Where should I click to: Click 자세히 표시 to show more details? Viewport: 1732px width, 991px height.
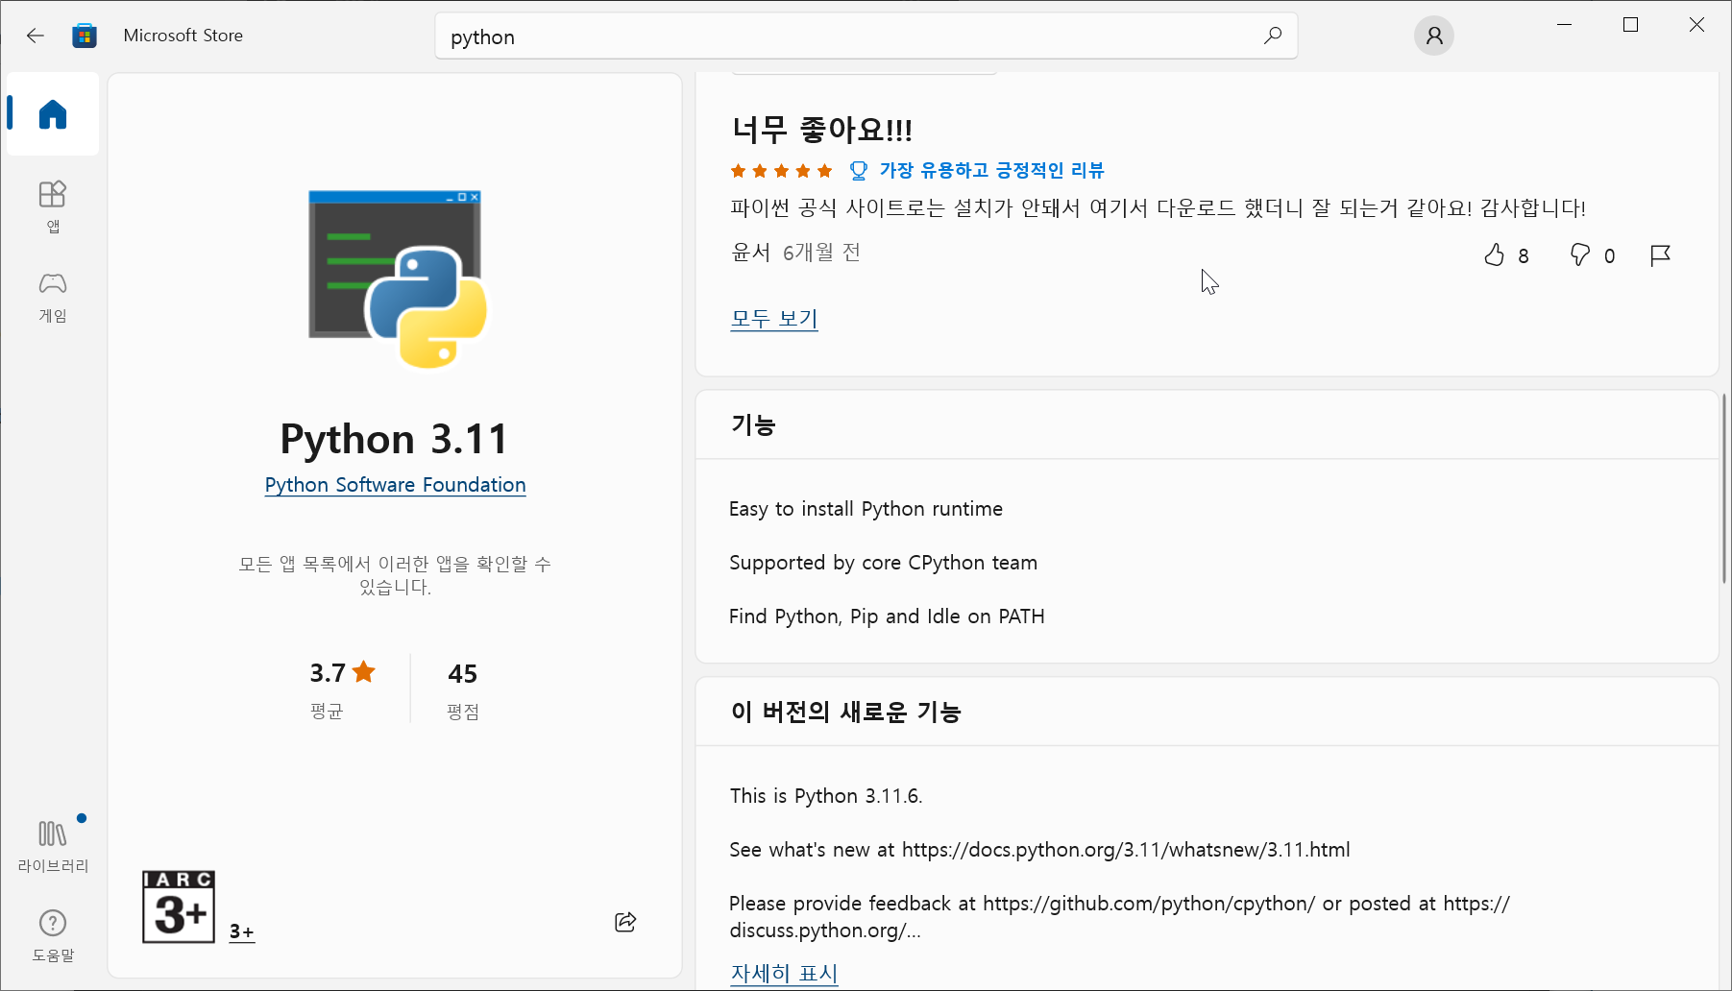[x=785, y=973]
